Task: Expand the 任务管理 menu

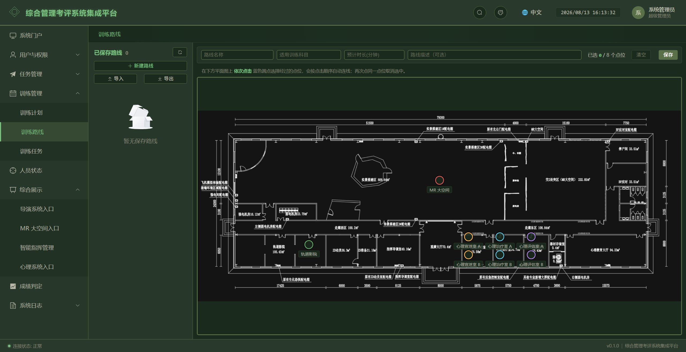Action: click(44, 74)
